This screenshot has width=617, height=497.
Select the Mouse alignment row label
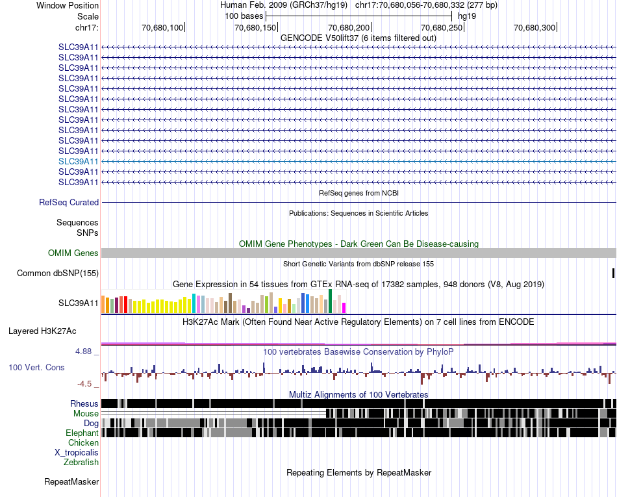point(86,414)
